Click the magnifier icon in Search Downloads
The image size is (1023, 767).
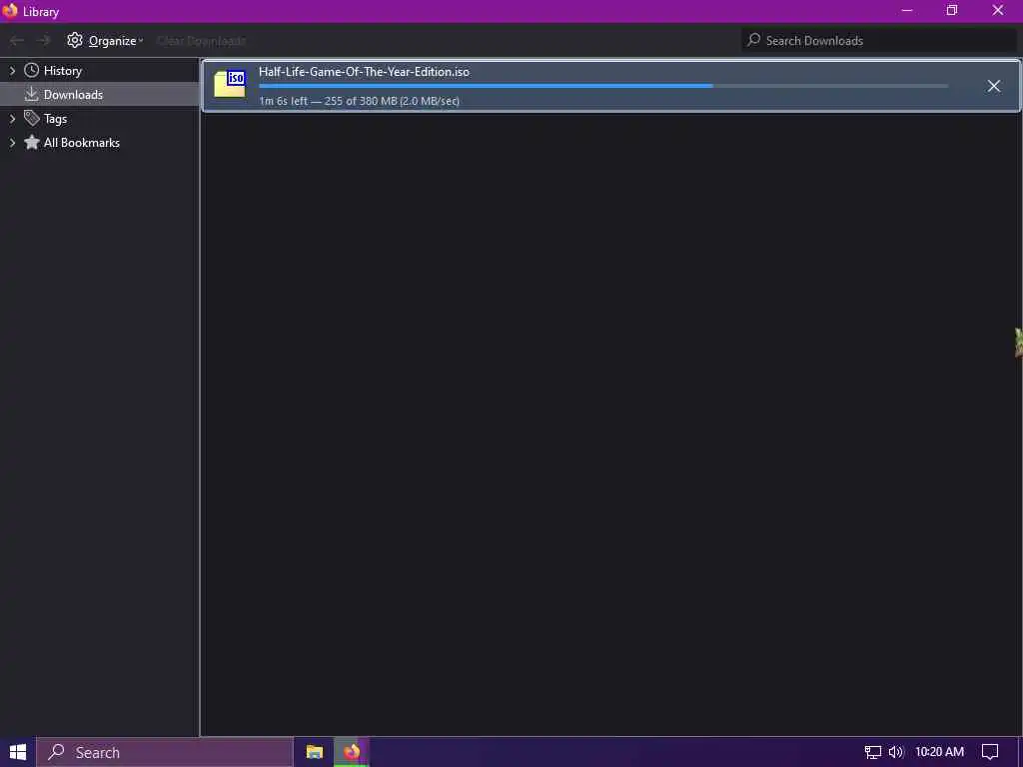[x=753, y=40]
